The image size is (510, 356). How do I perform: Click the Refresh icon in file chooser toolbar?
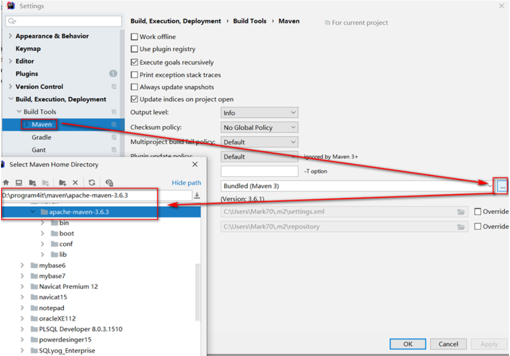click(x=92, y=182)
